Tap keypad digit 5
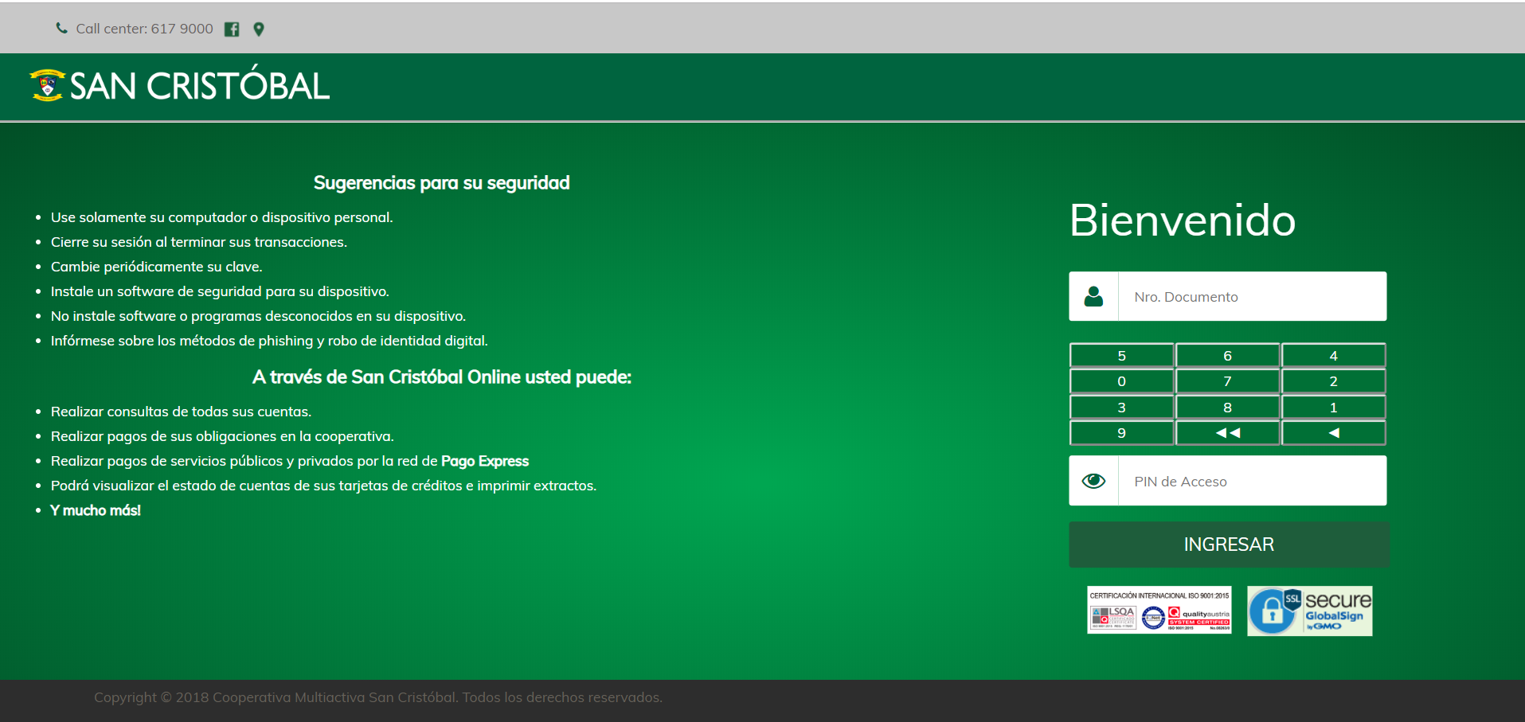This screenshot has width=1525, height=722. click(x=1121, y=356)
